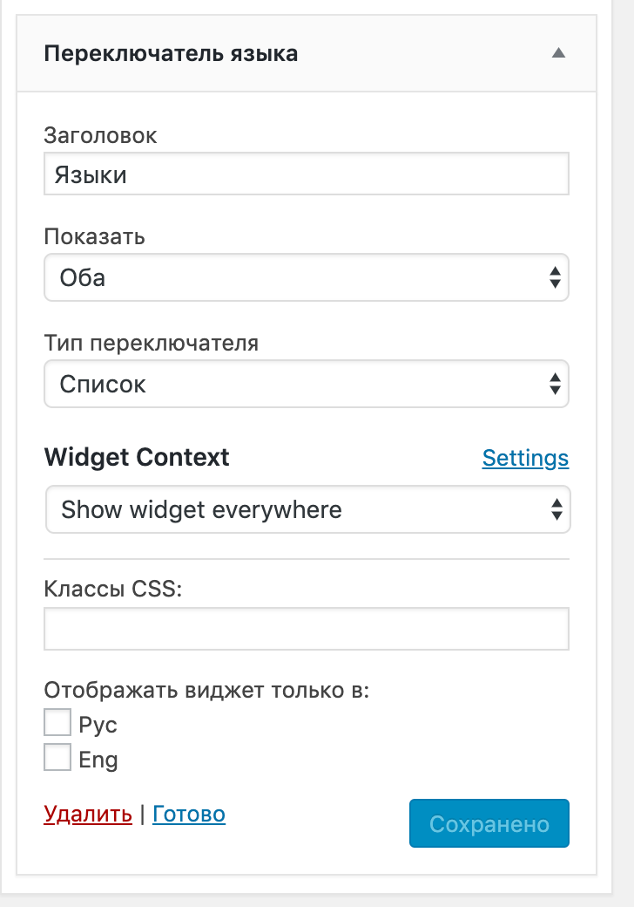Open the Показать dropdown set to Оба
The image size is (634, 907).
[x=306, y=277]
